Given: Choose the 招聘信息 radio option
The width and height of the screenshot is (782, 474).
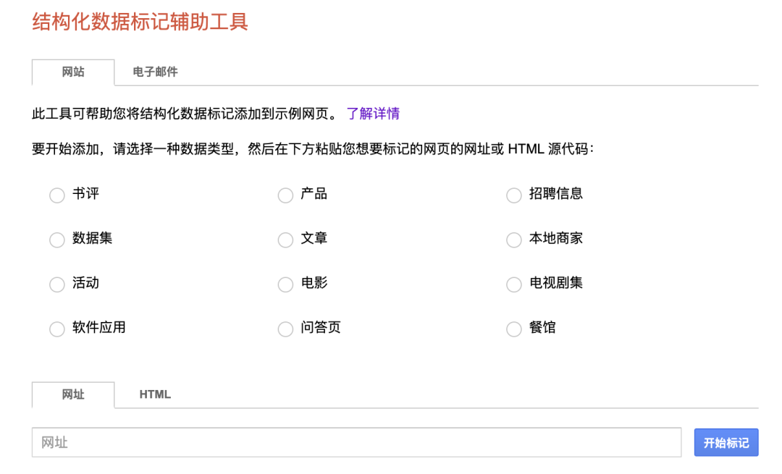Looking at the screenshot, I should click(x=514, y=196).
